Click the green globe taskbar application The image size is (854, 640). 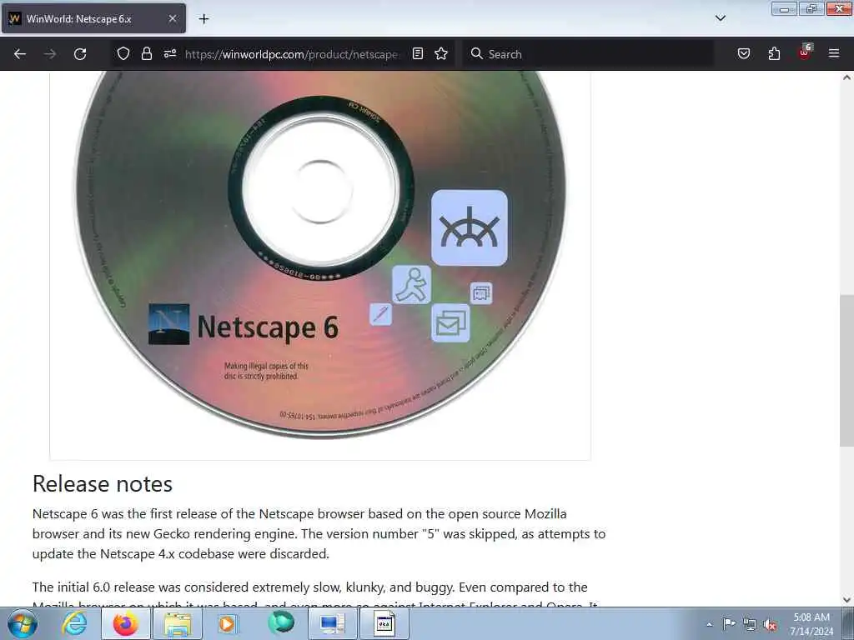tap(281, 623)
